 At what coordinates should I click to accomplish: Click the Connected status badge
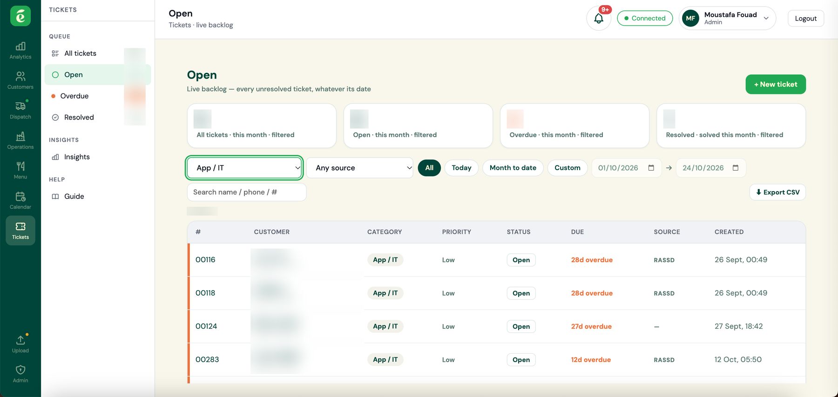645,19
